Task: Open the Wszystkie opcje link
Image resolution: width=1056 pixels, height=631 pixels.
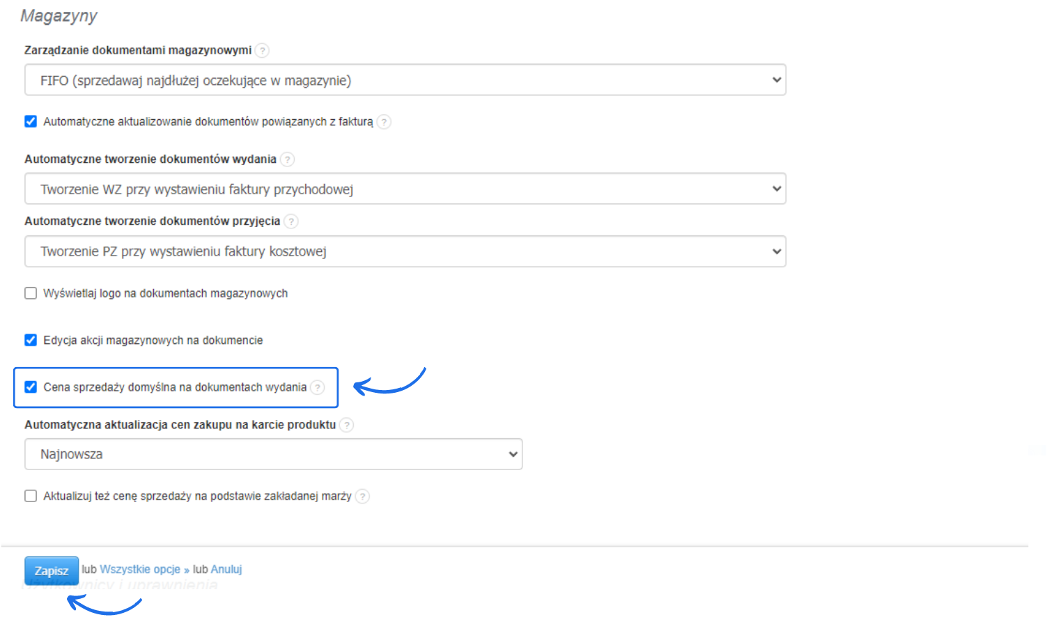Action: click(140, 570)
